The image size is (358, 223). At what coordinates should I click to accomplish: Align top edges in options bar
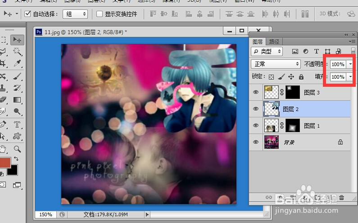click(x=153, y=14)
